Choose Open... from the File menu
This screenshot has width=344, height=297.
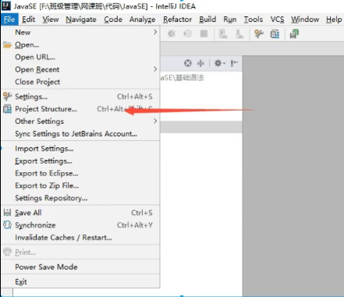[80, 44]
